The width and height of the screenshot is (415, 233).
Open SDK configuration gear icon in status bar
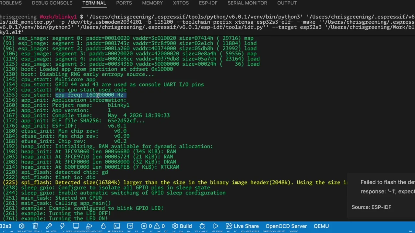tap(22, 226)
